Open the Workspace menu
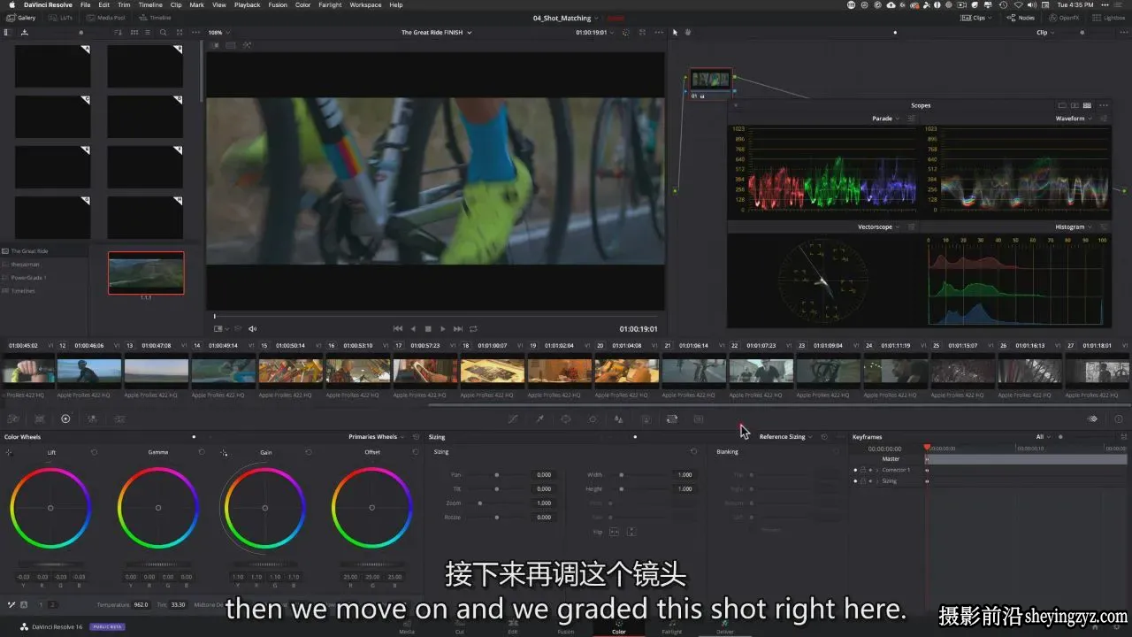Viewport: 1132px width, 637px height. click(x=365, y=4)
